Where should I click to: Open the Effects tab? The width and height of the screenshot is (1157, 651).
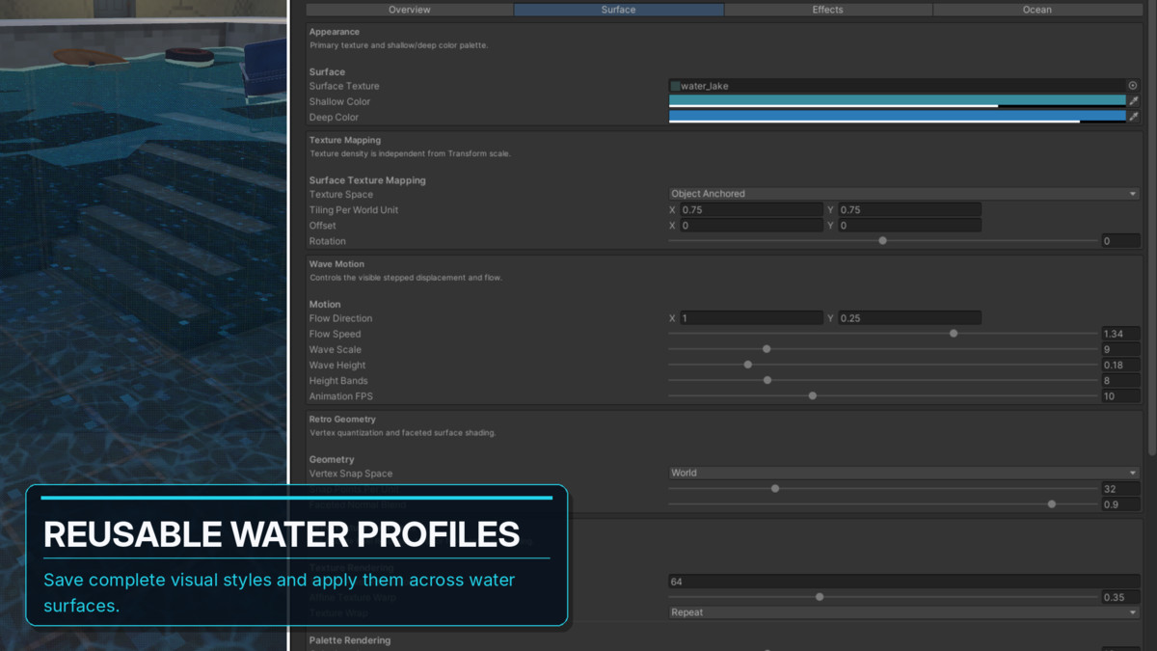827,10
